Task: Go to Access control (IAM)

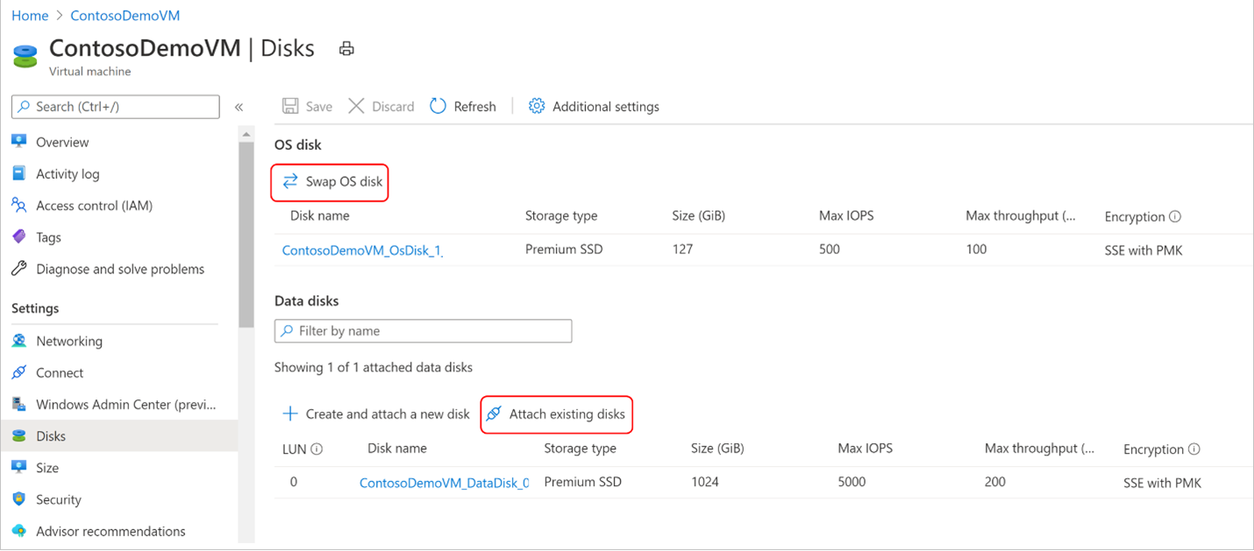Action: [x=94, y=206]
